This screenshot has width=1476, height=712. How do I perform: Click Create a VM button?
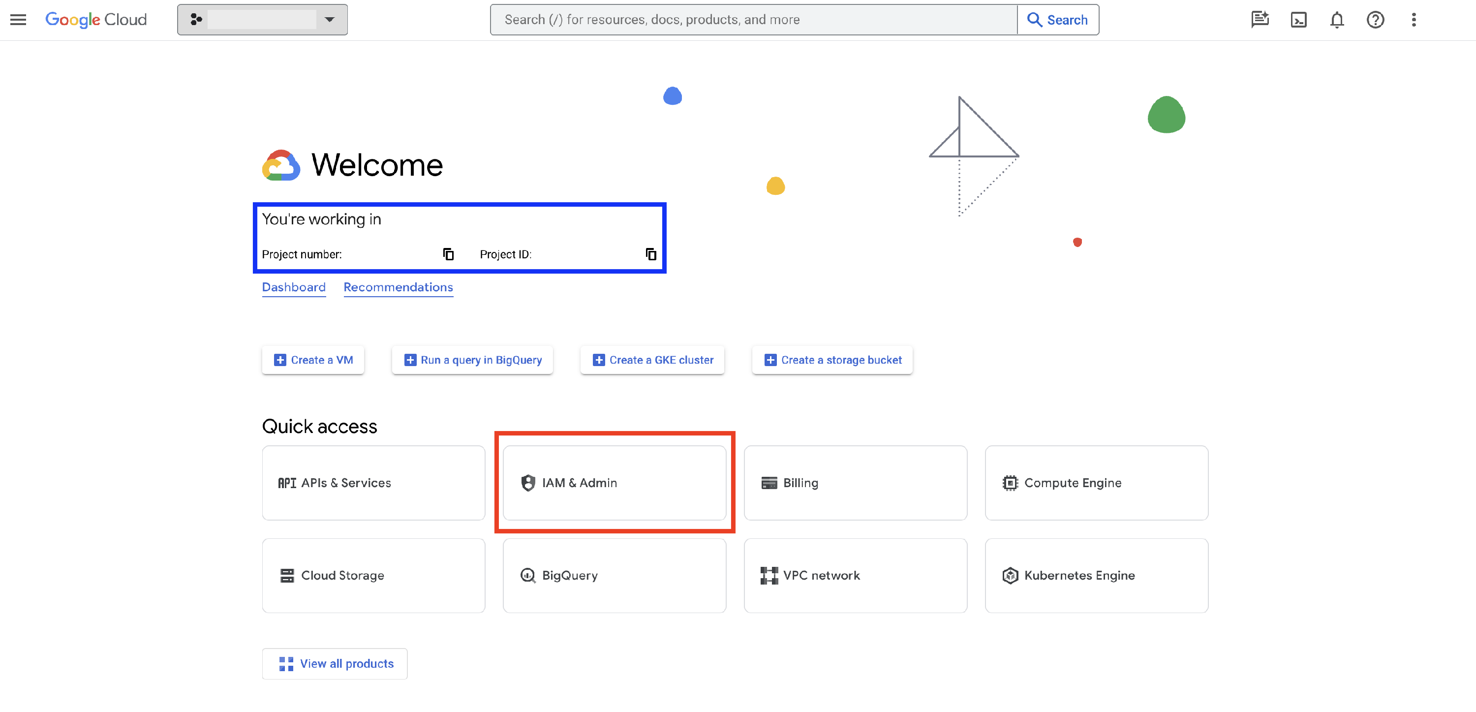[313, 359]
